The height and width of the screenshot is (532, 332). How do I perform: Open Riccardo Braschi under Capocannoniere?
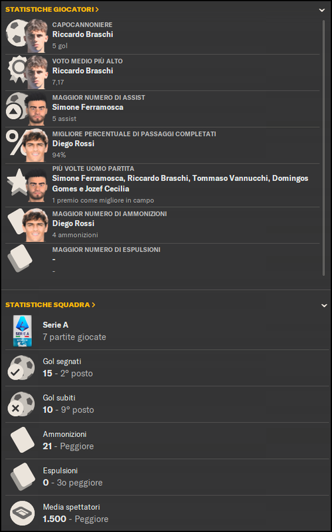(x=82, y=35)
